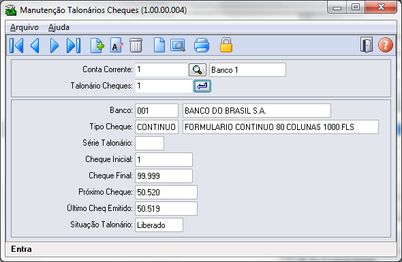Open the Arquivo menu
Image resolution: width=402 pixels, height=262 pixels.
coord(25,27)
